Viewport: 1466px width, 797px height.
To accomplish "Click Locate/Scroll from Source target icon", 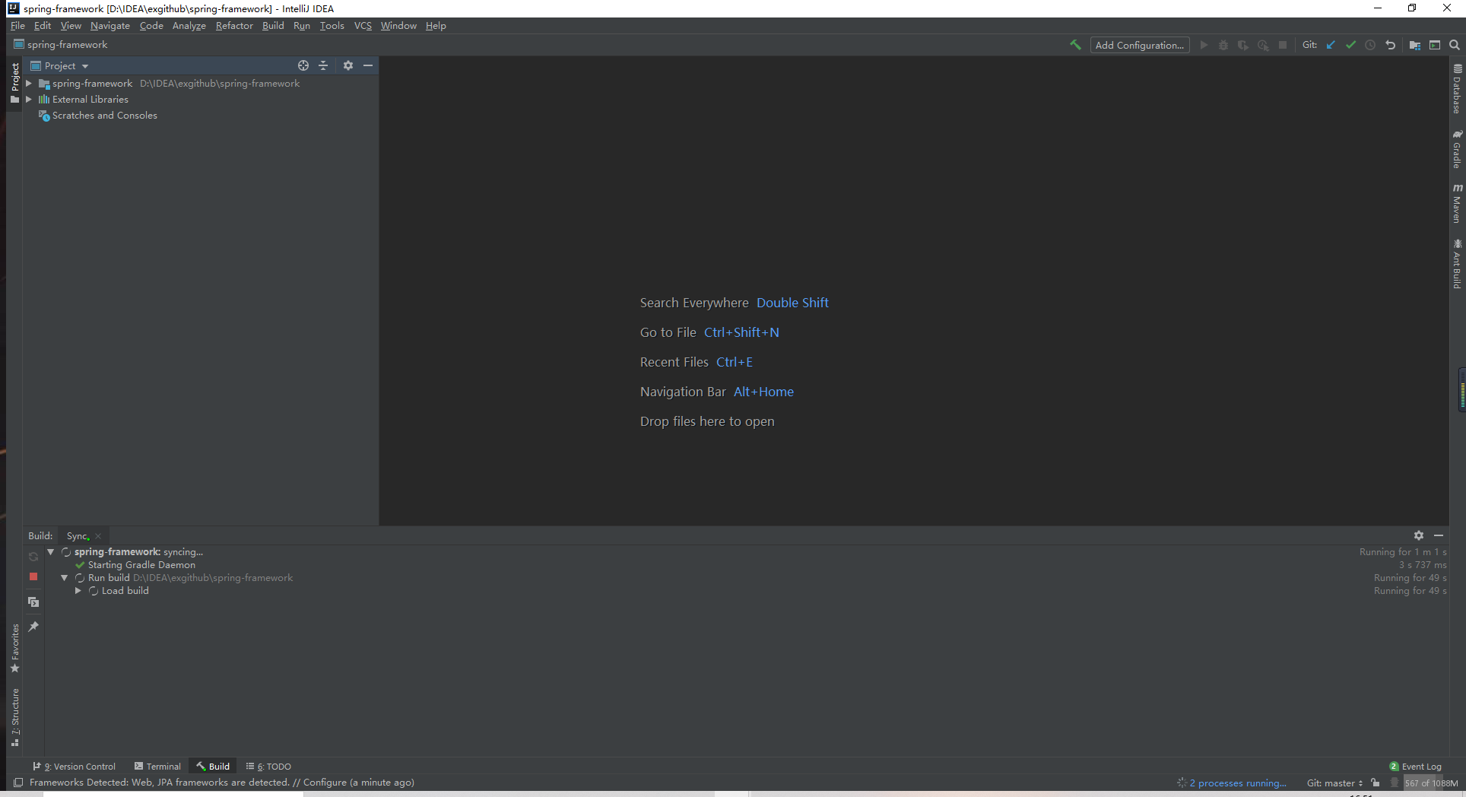I will tap(303, 65).
